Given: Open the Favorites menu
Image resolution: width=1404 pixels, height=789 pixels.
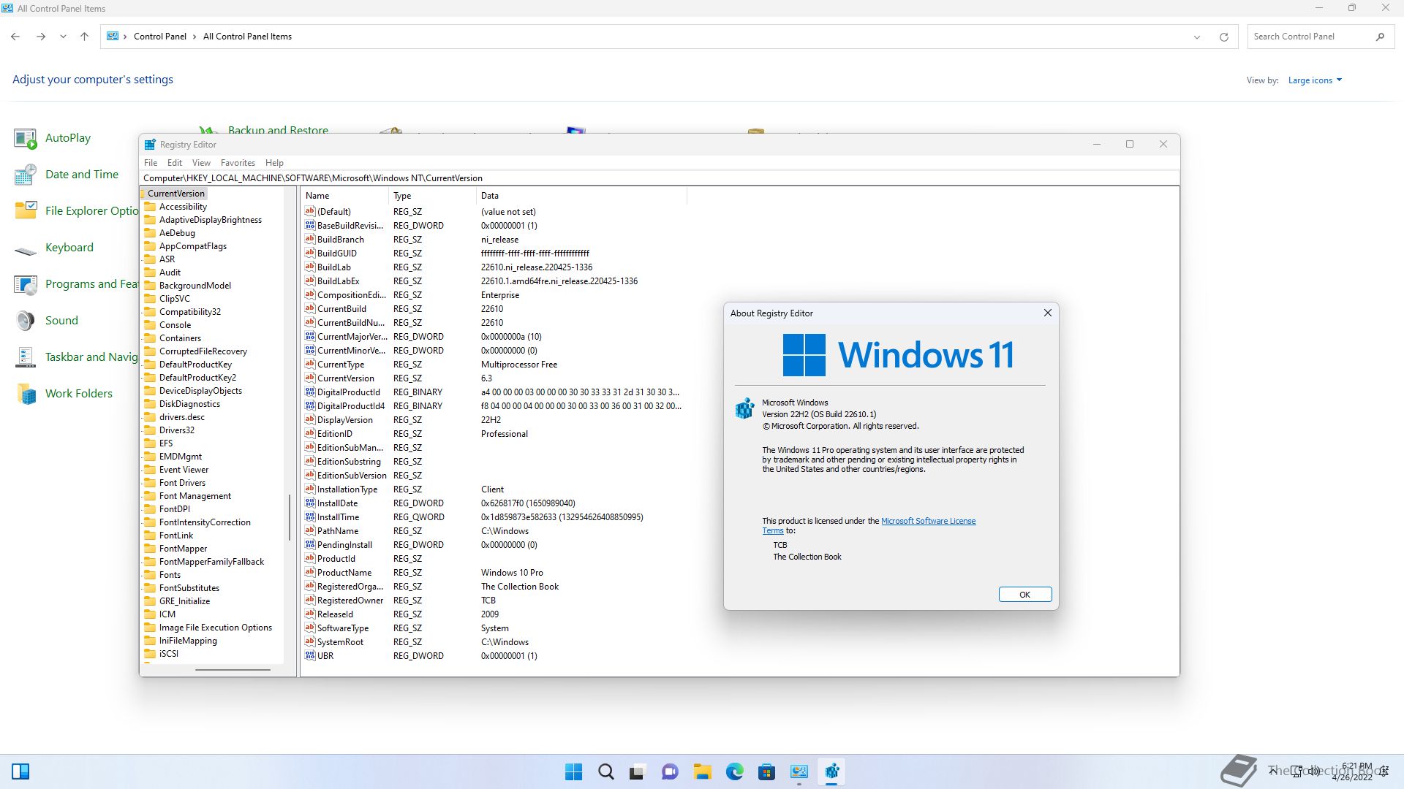Looking at the screenshot, I should (x=238, y=163).
